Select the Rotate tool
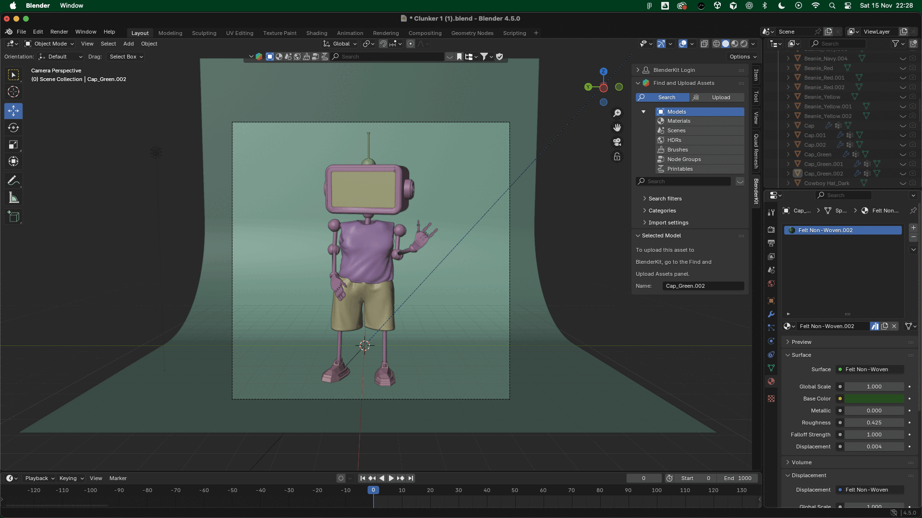The height and width of the screenshot is (518, 922). pyautogui.click(x=13, y=128)
